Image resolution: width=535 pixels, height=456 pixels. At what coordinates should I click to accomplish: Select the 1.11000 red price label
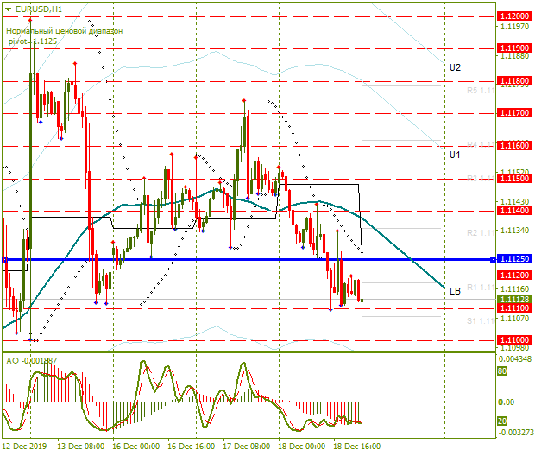514,340
